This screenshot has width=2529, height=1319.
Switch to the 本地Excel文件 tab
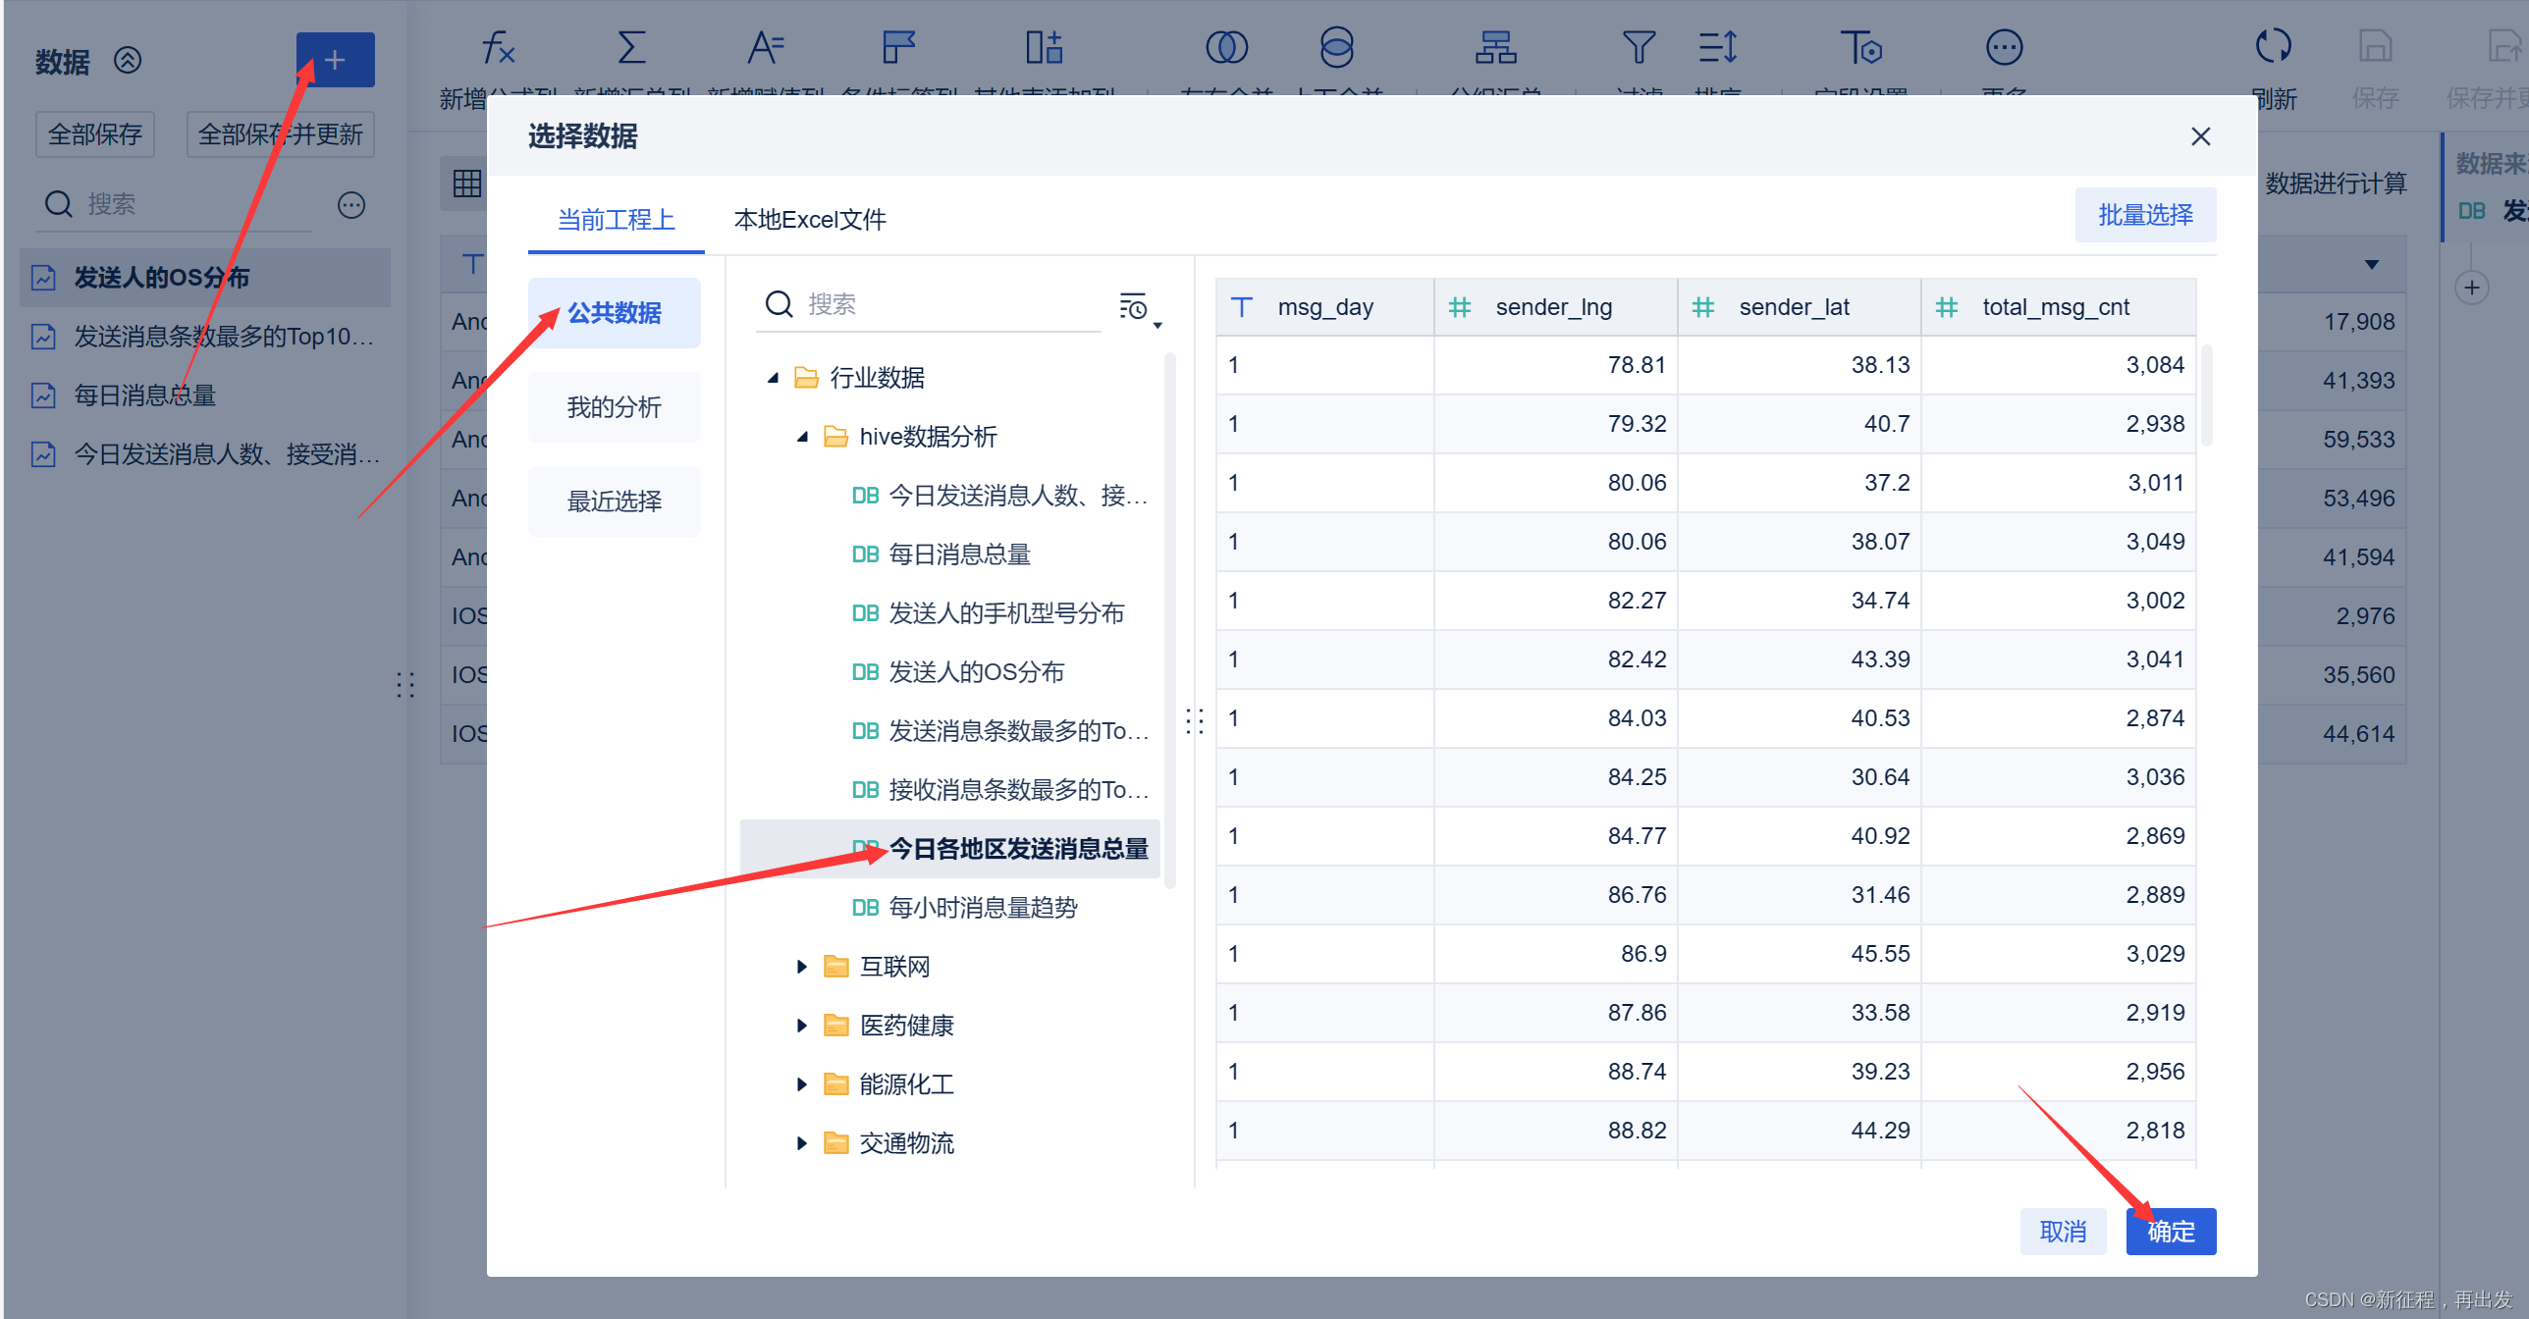click(x=810, y=219)
